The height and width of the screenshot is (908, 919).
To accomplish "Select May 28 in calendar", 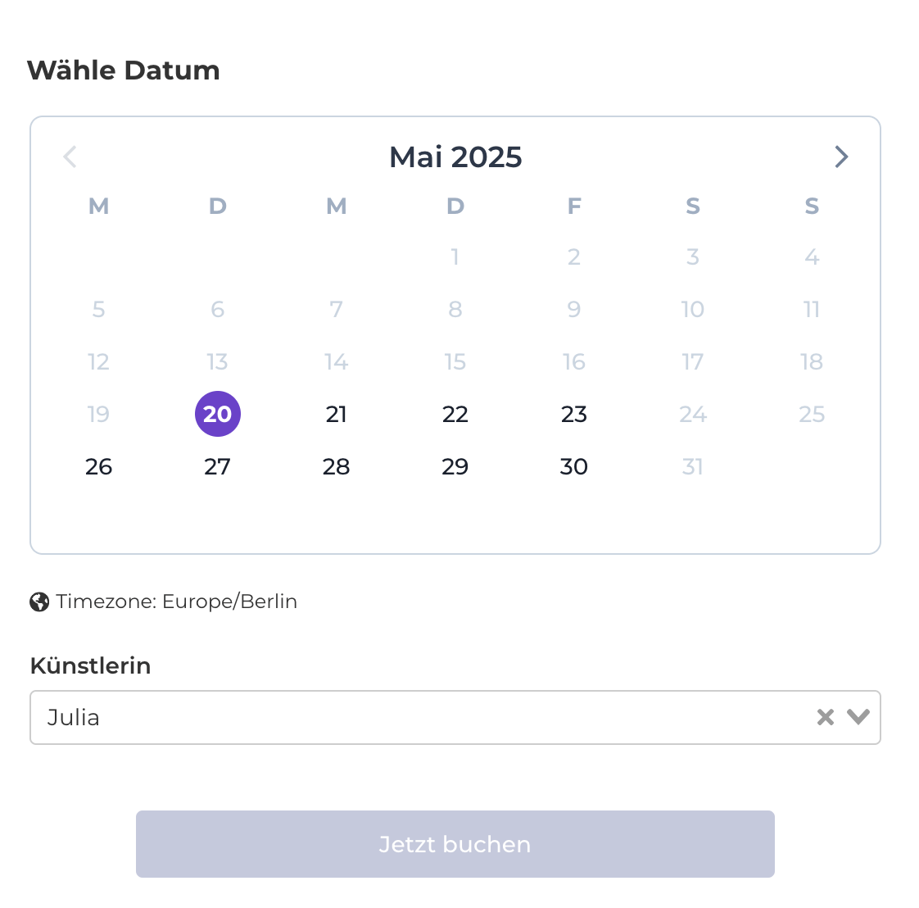I will point(337,466).
